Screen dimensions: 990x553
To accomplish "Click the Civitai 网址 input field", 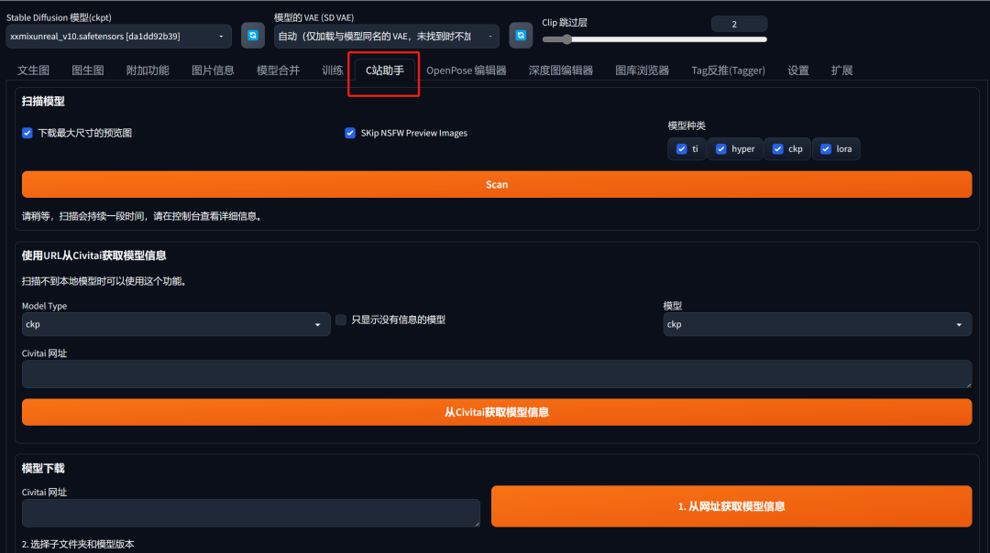I will click(495, 374).
